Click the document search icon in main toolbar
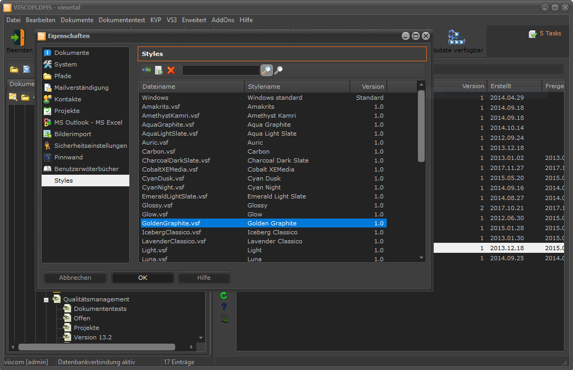 coord(26,69)
